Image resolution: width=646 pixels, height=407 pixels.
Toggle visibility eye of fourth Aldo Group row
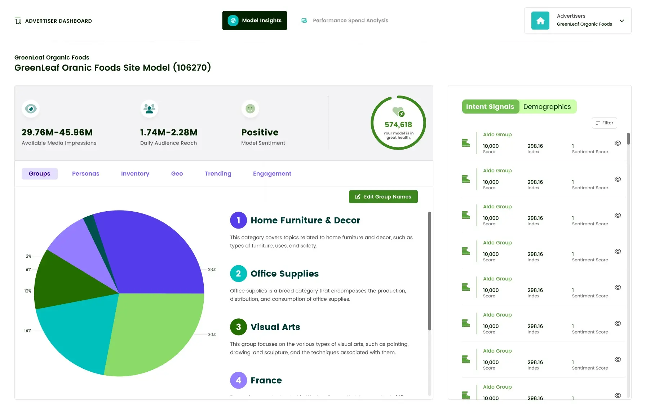click(618, 251)
